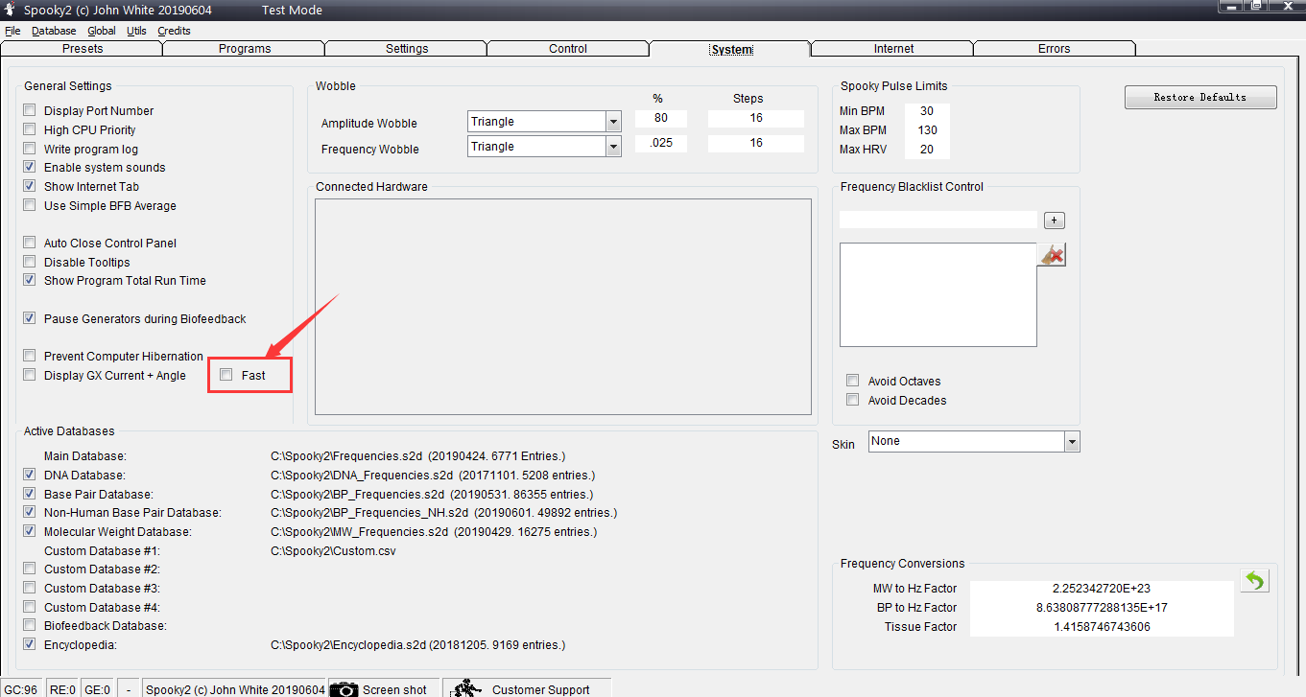Go to the Programs tab
The height and width of the screenshot is (697, 1306).
pyautogui.click(x=245, y=49)
